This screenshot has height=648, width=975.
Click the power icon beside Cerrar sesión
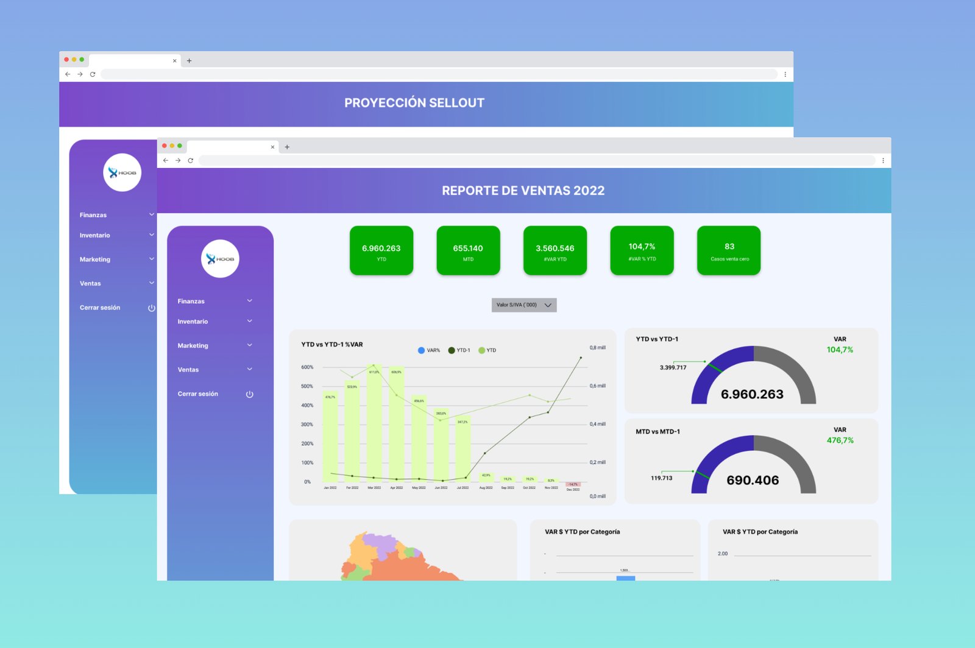click(x=249, y=394)
